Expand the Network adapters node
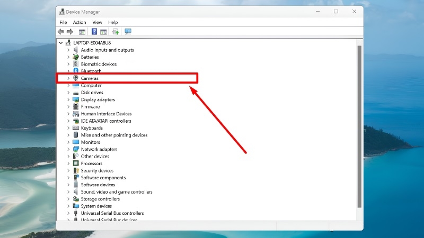The width and height of the screenshot is (424, 238). coord(68,149)
